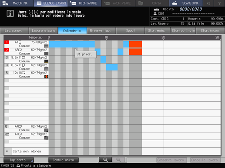
Task: Switch to the COPIA tab
Action: pyautogui.click(x=152, y=3)
